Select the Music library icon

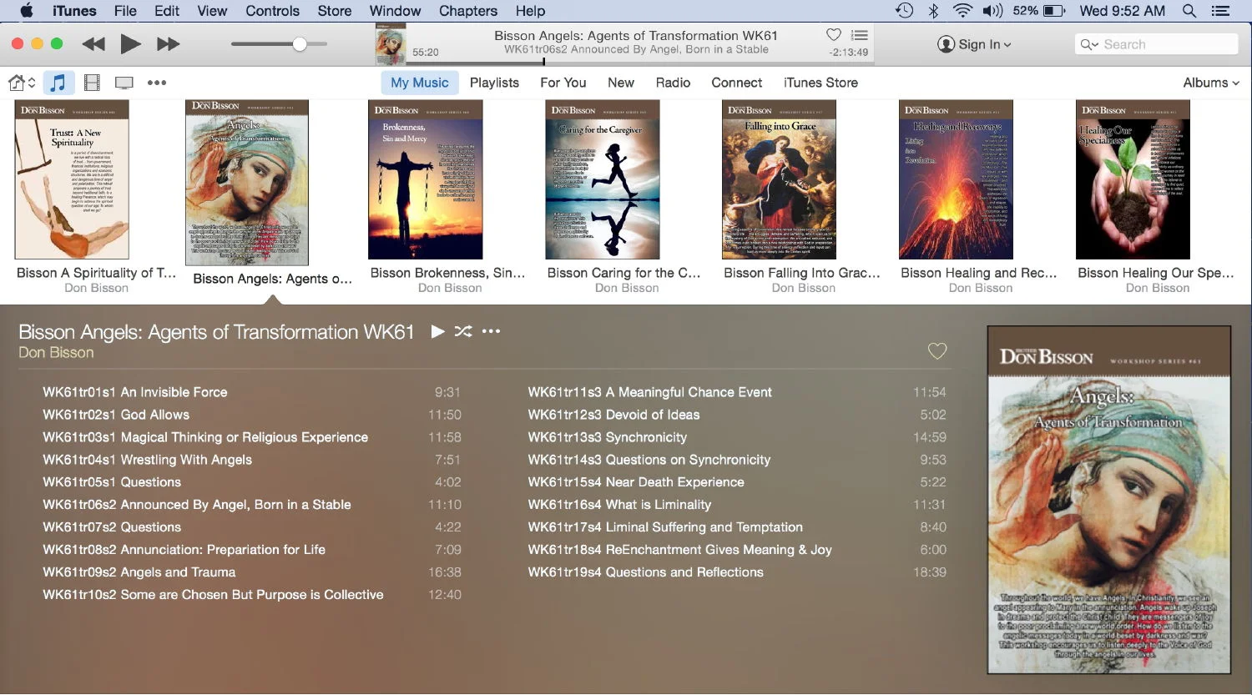click(58, 83)
